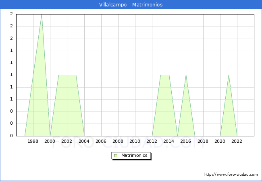Click the 2016 peak on the chart
The width and height of the screenshot is (262, 181).
click(186, 75)
